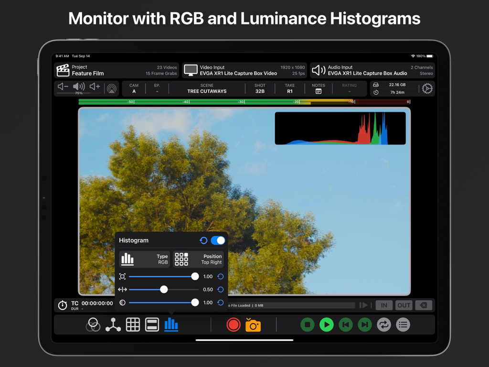Screen dimensions: 489x367
Task: Click the IN point button
Action: pyautogui.click(x=384, y=305)
